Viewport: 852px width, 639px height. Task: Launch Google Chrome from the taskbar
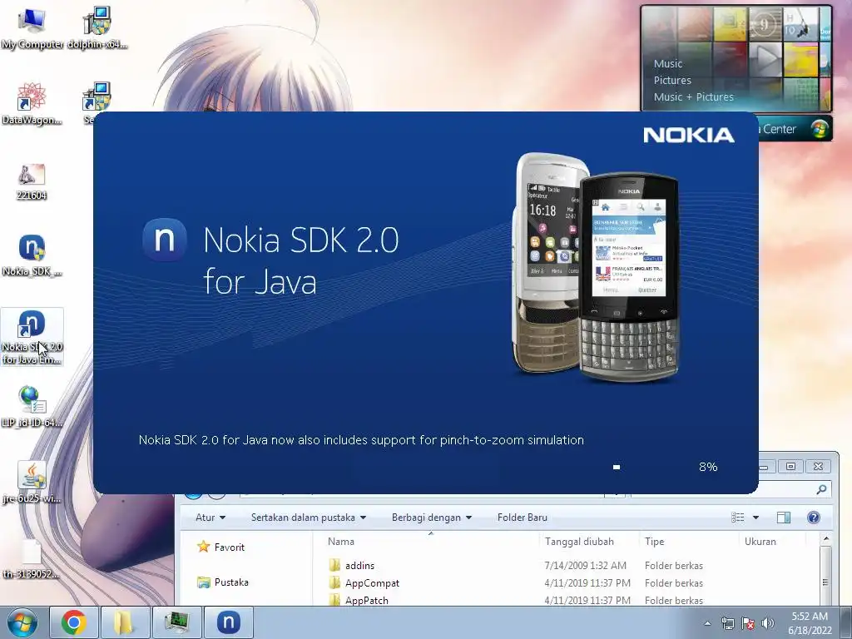(x=74, y=622)
